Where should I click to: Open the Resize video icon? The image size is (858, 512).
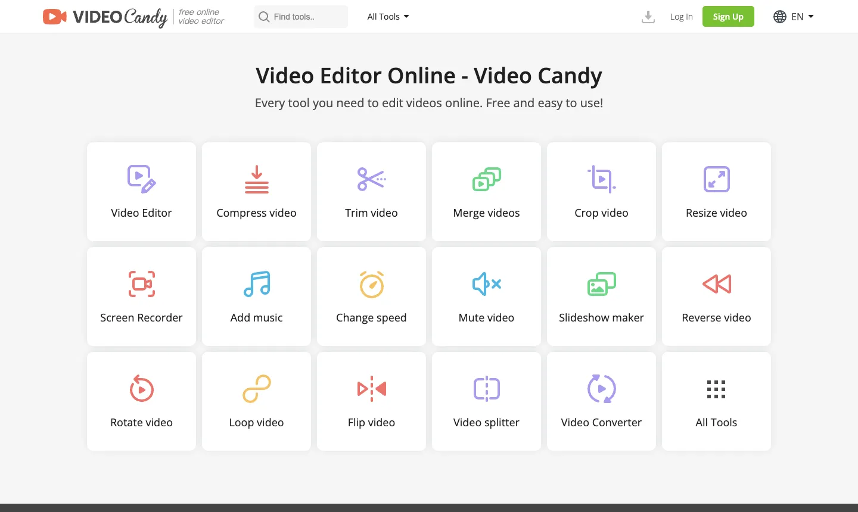click(717, 179)
